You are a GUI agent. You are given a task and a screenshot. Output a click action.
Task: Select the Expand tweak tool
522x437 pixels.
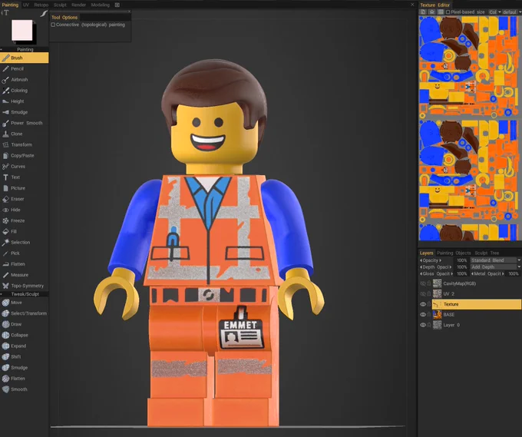point(24,346)
